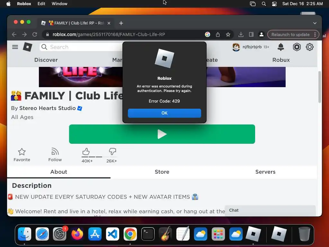
Task: Click the Club Life banner thumbnail
Action: 81,77
